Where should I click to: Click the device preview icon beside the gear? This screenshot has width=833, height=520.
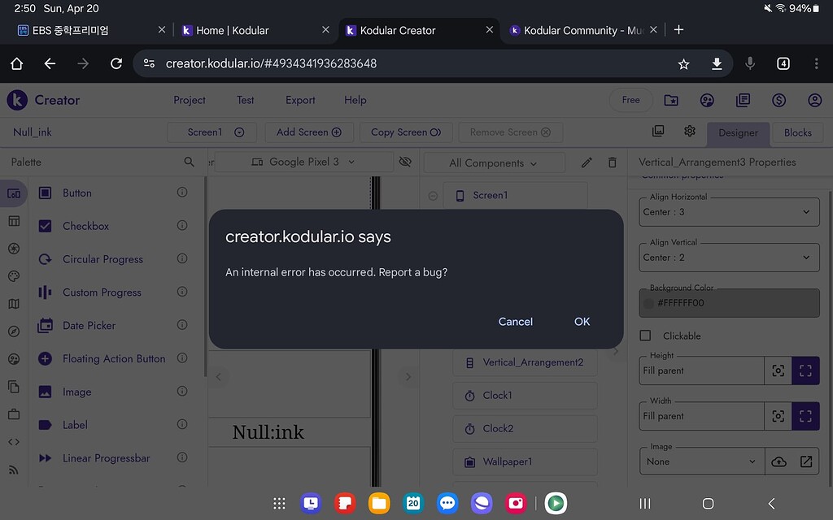(657, 131)
